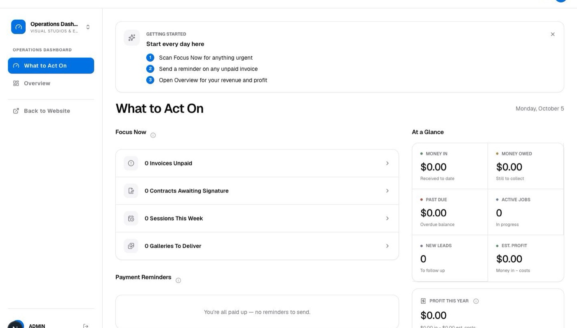This screenshot has width=577, height=328.
Task: Select the Est. Profit stat card
Action: coord(525,258)
